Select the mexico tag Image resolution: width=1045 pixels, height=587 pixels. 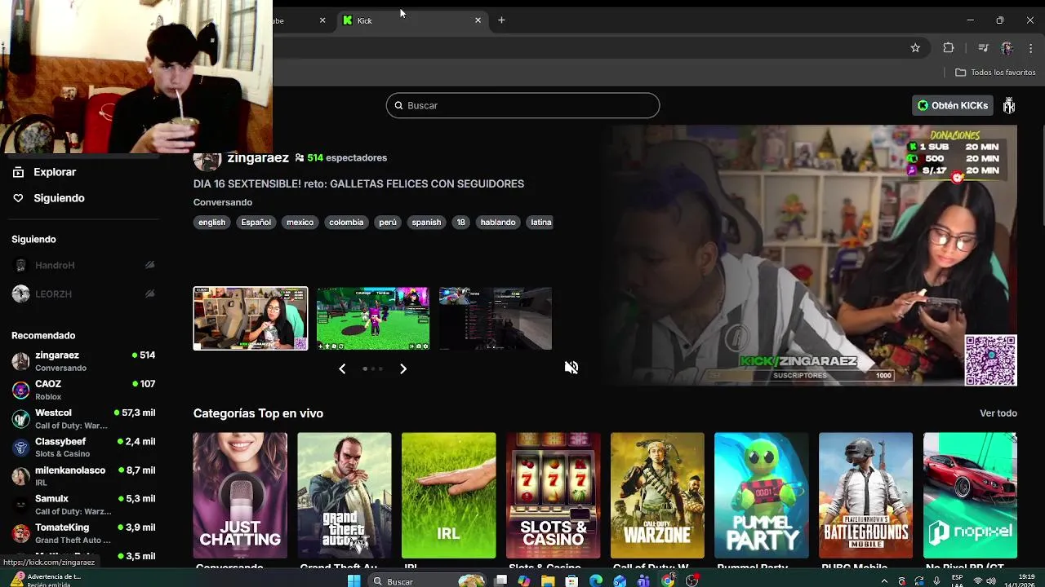click(300, 222)
